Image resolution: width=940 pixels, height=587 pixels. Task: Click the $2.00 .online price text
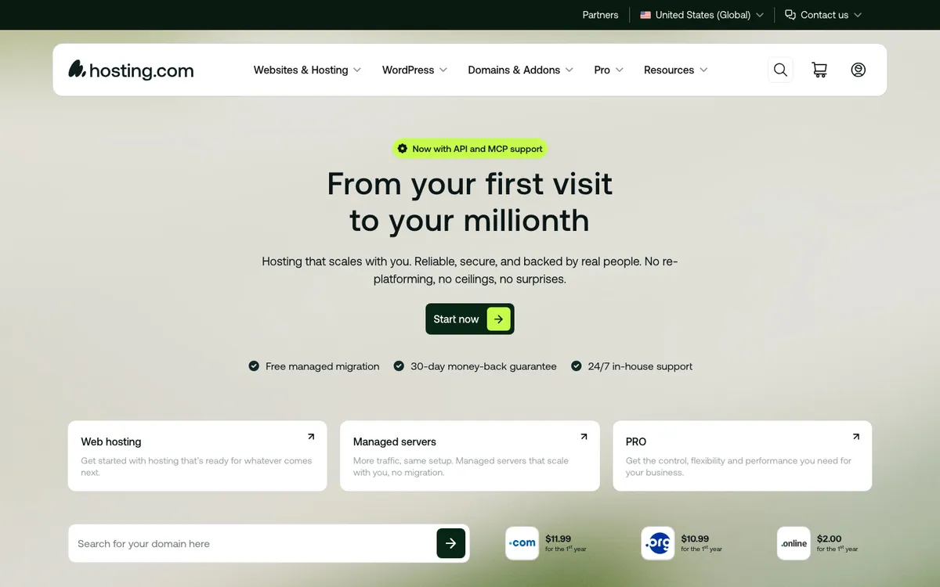[x=829, y=538]
